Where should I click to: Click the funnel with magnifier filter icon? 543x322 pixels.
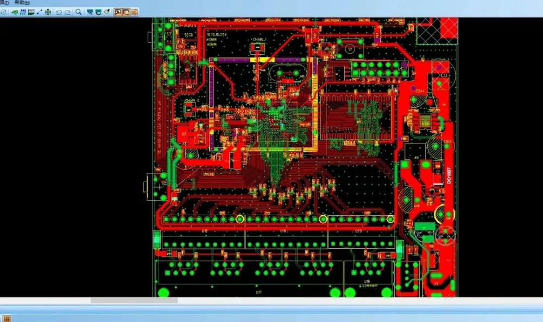coord(90,12)
